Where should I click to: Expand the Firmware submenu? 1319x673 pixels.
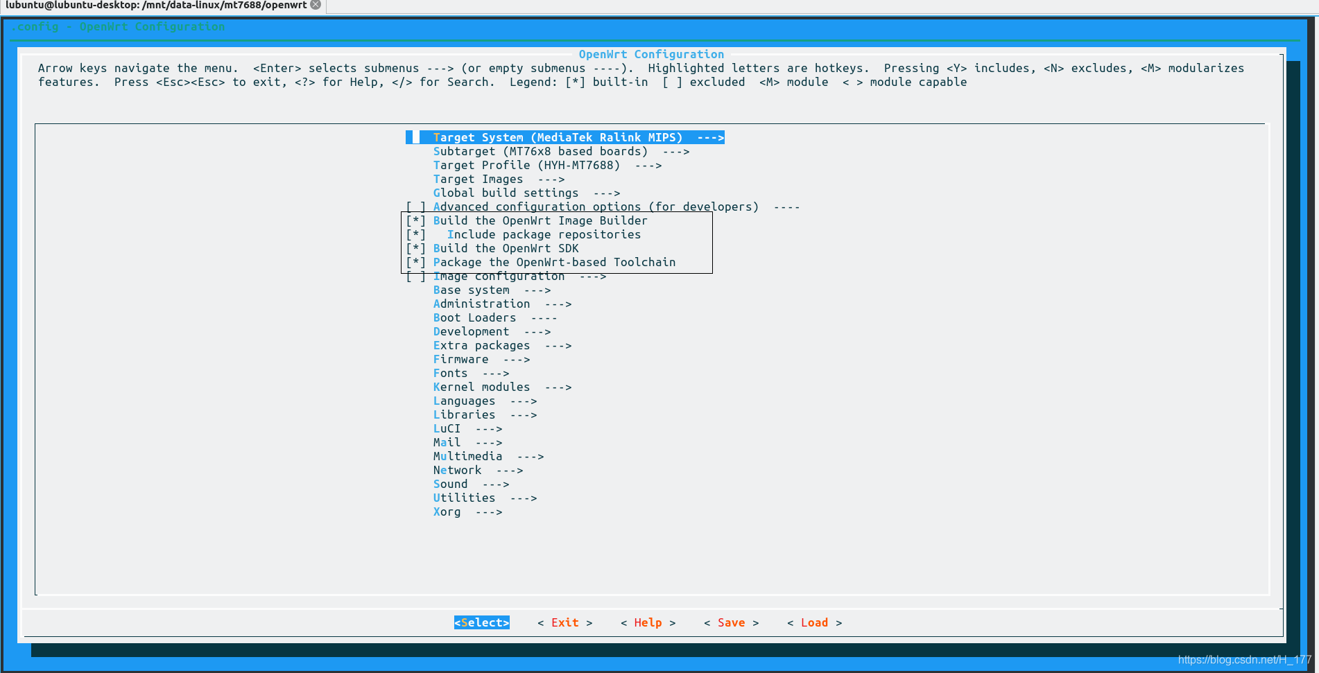[x=482, y=359]
